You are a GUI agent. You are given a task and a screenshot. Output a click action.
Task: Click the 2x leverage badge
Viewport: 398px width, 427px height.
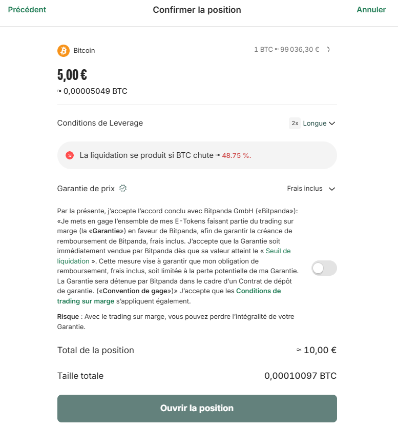(x=294, y=123)
